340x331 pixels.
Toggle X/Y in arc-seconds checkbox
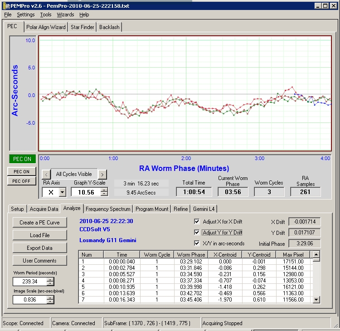pos(197,243)
